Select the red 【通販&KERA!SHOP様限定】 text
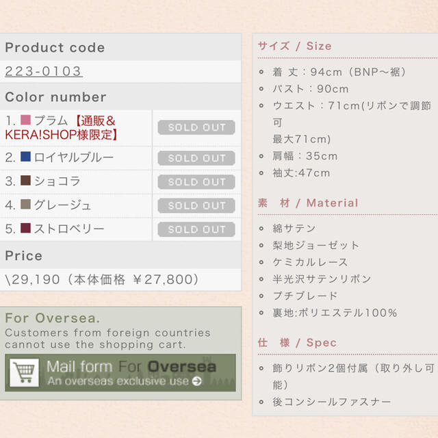The height and width of the screenshot is (438, 438). [x=61, y=128]
